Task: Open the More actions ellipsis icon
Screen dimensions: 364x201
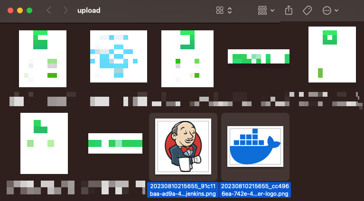Action: point(327,10)
